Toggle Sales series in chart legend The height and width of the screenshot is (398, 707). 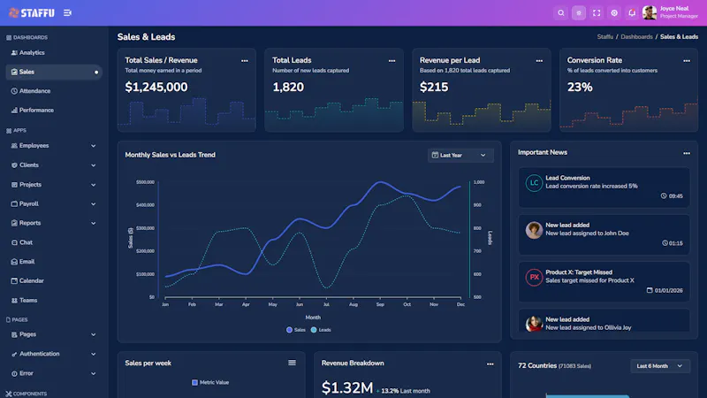point(296,330)
